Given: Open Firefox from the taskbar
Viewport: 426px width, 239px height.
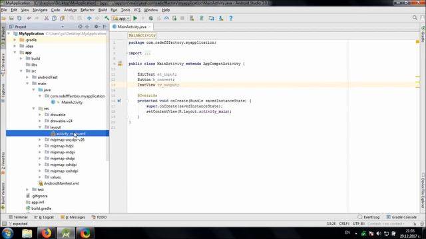Looking at the screenshot, I should point(46,233).
